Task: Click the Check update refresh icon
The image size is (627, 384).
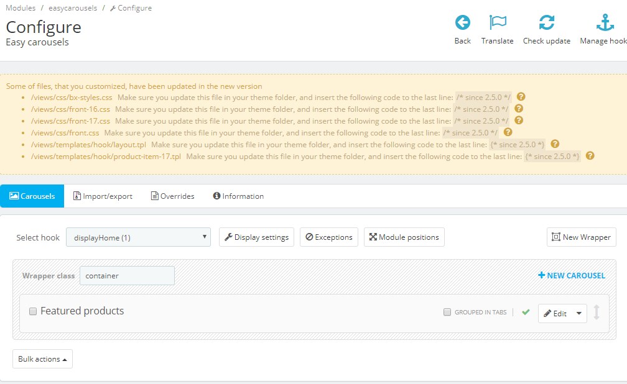Action: click(546, 23)
